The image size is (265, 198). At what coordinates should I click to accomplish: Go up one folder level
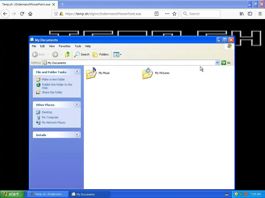[x=68, y=54]
